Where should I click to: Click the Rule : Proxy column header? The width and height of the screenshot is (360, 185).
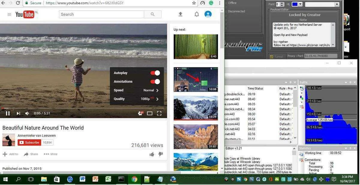286,88
